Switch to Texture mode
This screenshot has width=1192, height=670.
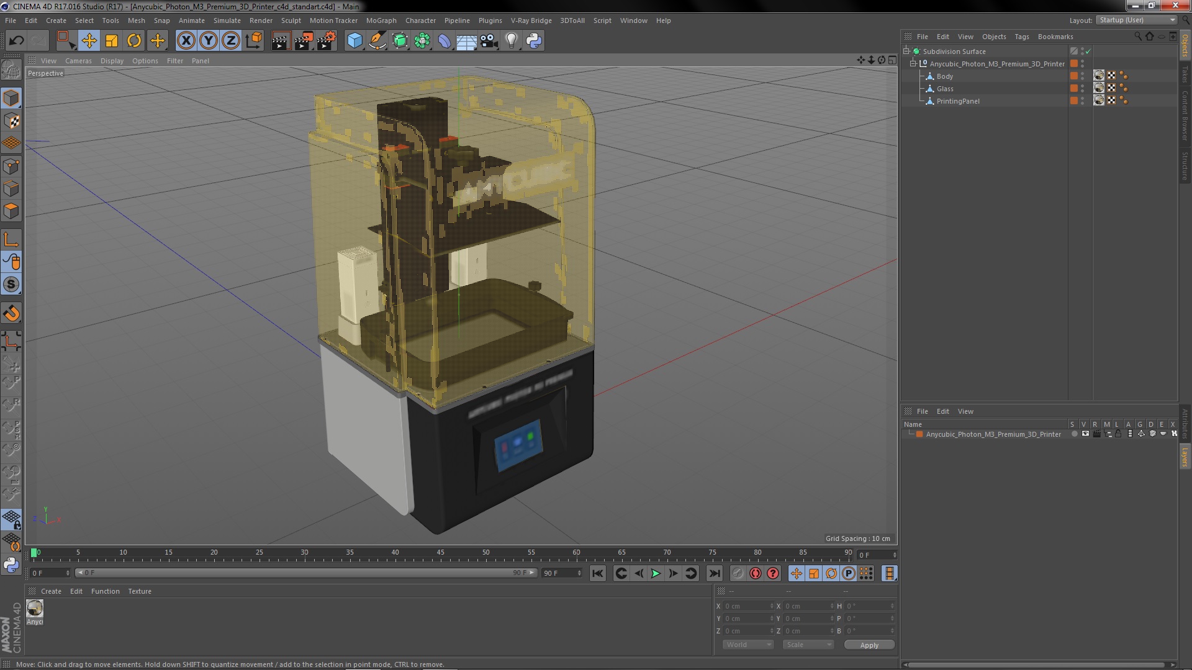tap(11, 120)
